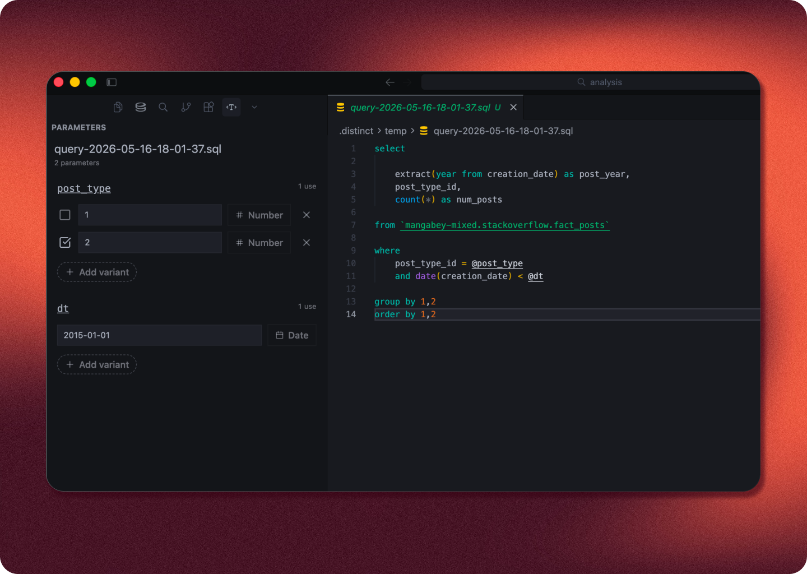Close the query-2026-05-16-18-01-37.sql tab
This screenshot has height=574, width=807.
point(513,107)
